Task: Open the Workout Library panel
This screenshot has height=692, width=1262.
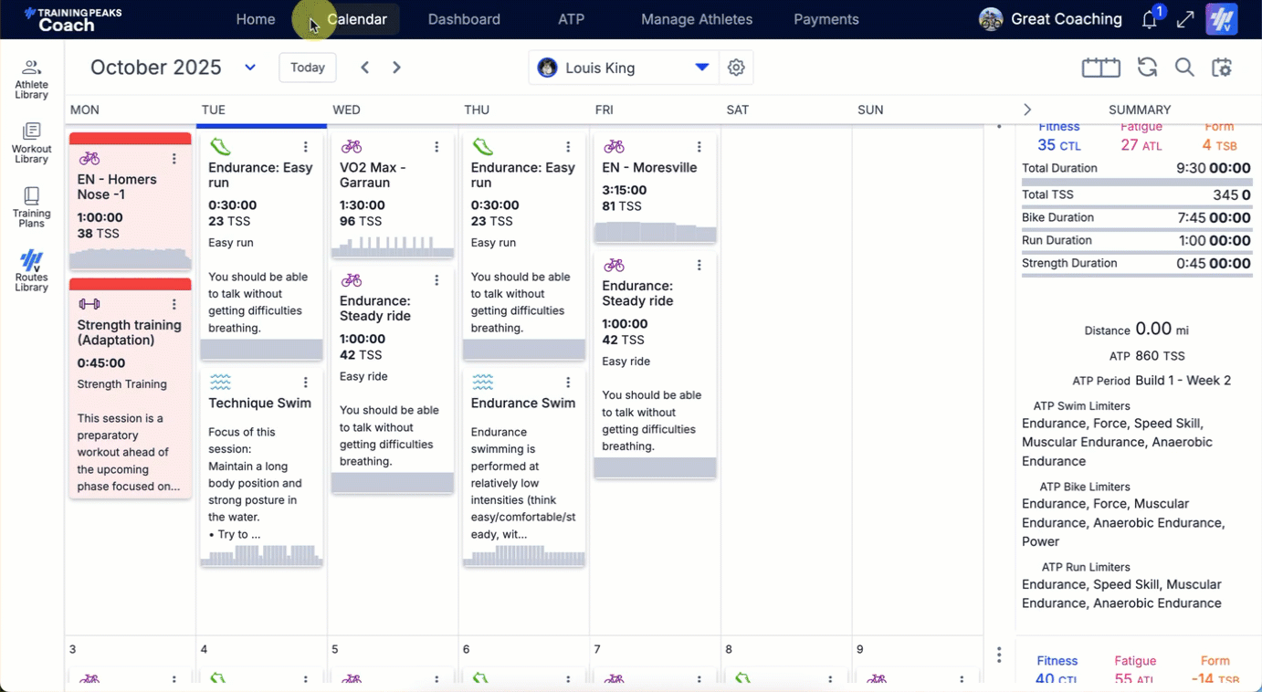Action: [x=31, y=143]
